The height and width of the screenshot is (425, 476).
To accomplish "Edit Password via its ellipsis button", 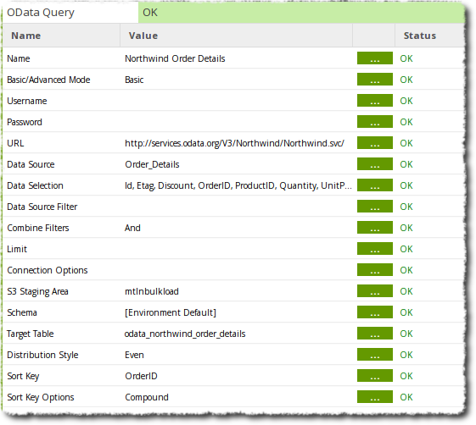I will coord(375,122).
